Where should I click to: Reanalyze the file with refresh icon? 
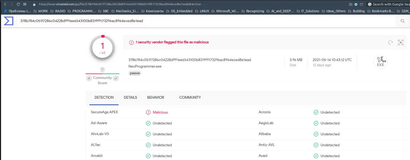pyautogui.click(x=390, y=43)
